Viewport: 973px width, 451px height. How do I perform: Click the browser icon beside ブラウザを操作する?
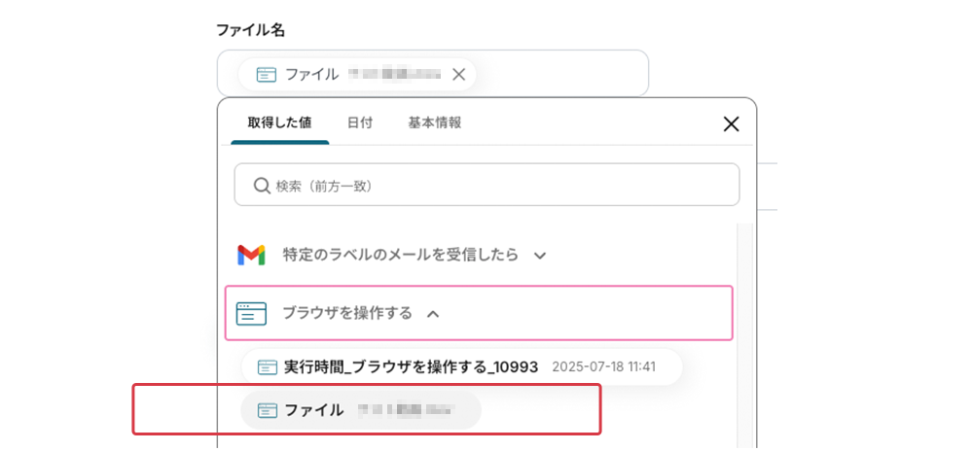tap(251, 313)
